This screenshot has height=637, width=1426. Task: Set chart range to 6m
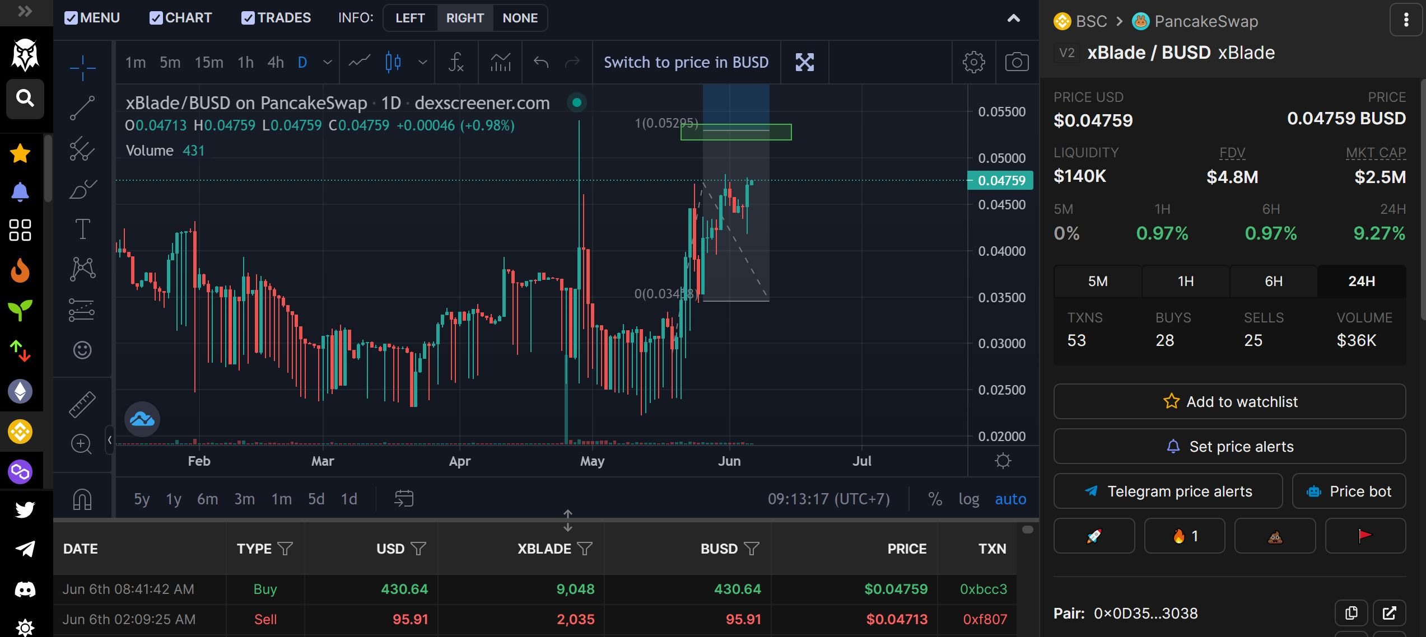[x=207, y=499]
